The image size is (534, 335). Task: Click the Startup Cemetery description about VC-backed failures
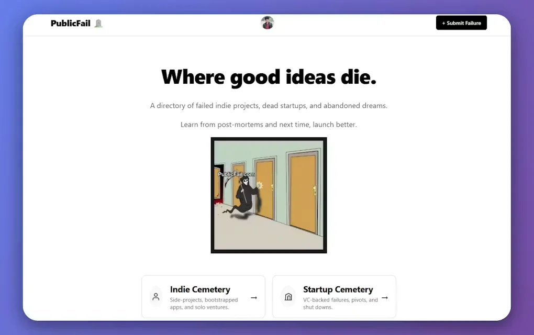click(x=340, y=304)
